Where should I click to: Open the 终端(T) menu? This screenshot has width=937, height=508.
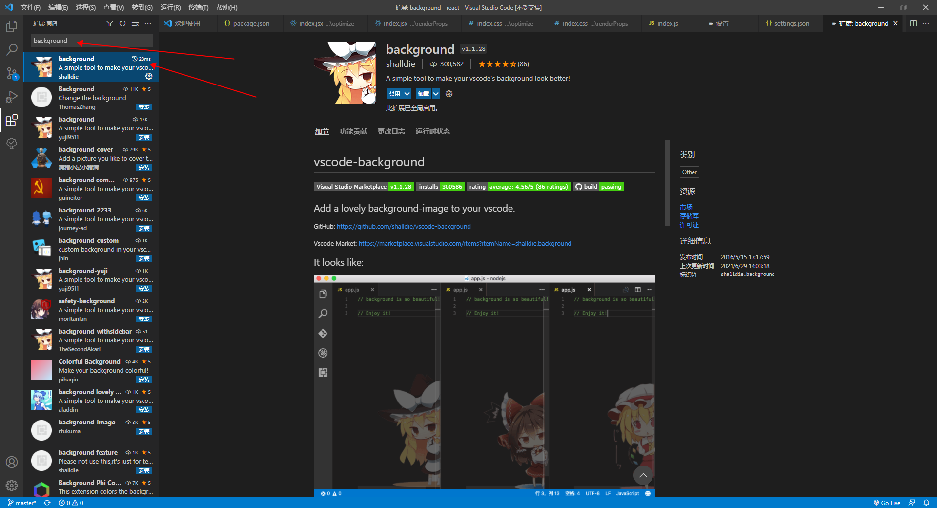(198, 7)
